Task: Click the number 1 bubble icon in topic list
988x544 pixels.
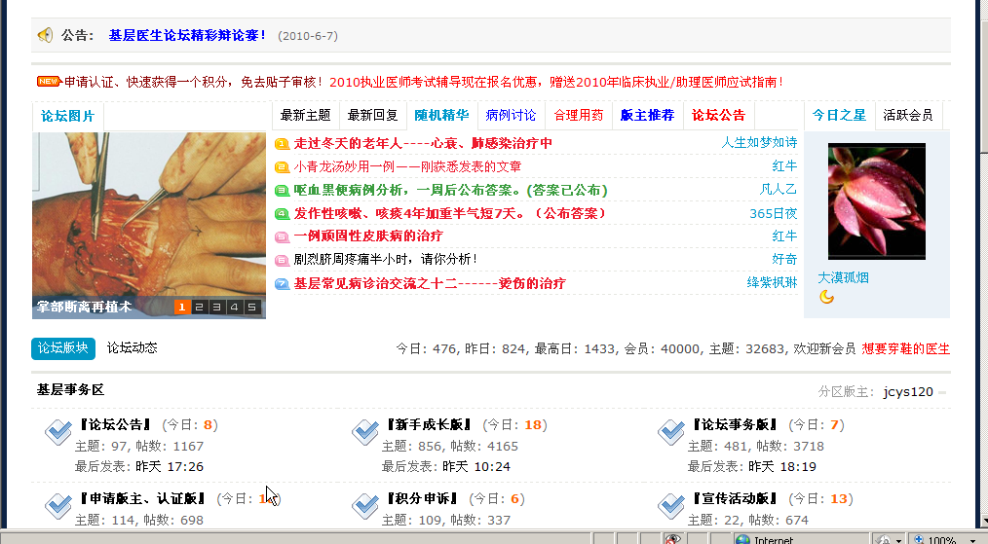Action: pyautogui.click(x=282, y=143)
